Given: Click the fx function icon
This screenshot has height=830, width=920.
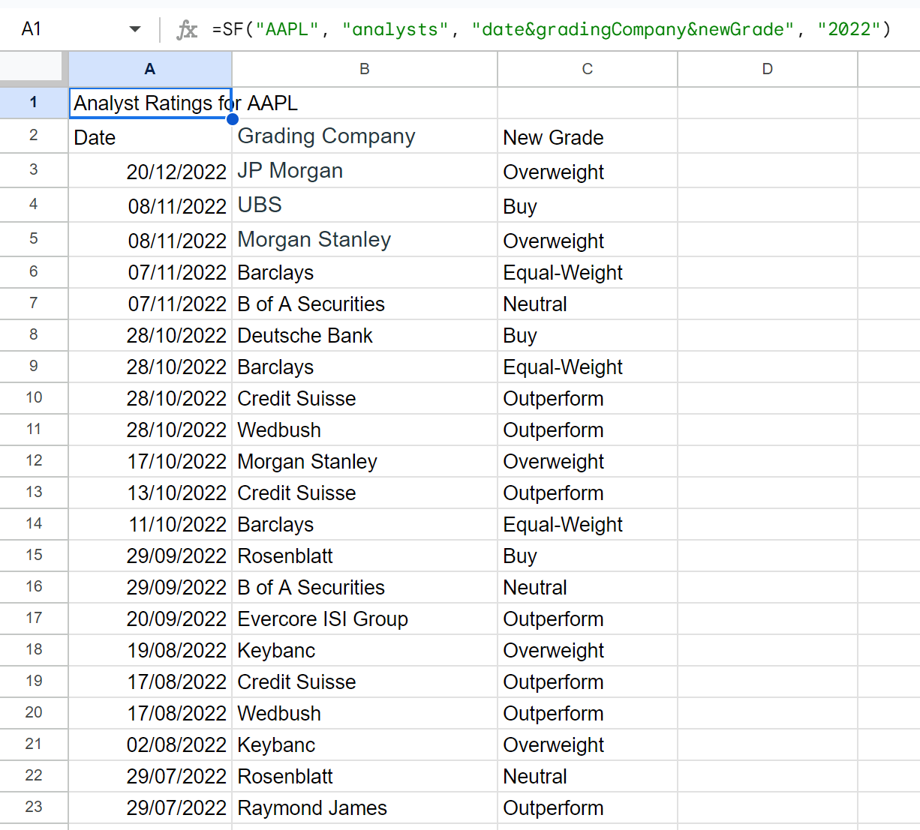Looking at the screenshot, I should pyautogui.click(x=187, y=29).
